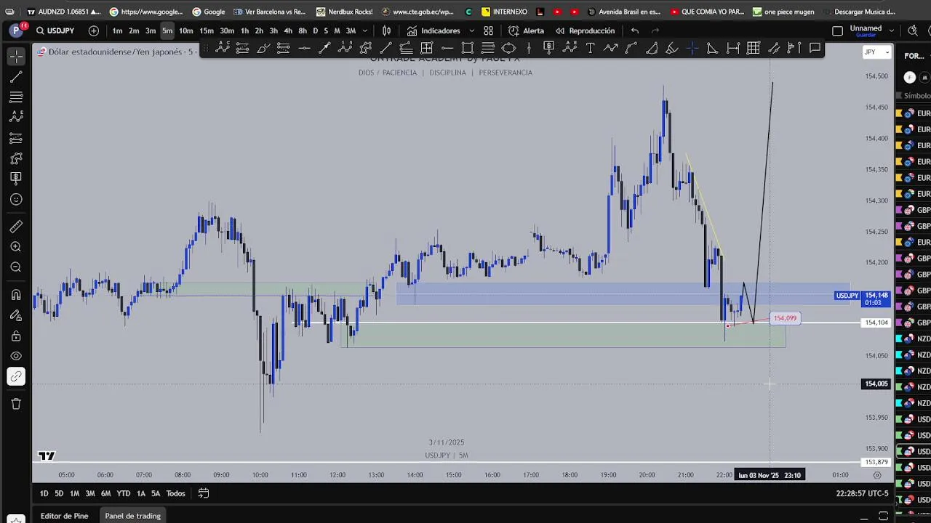The height and width of the screenshot is (523, 931).
Task: Click the quick search magnifier icon
Action: 913,31
